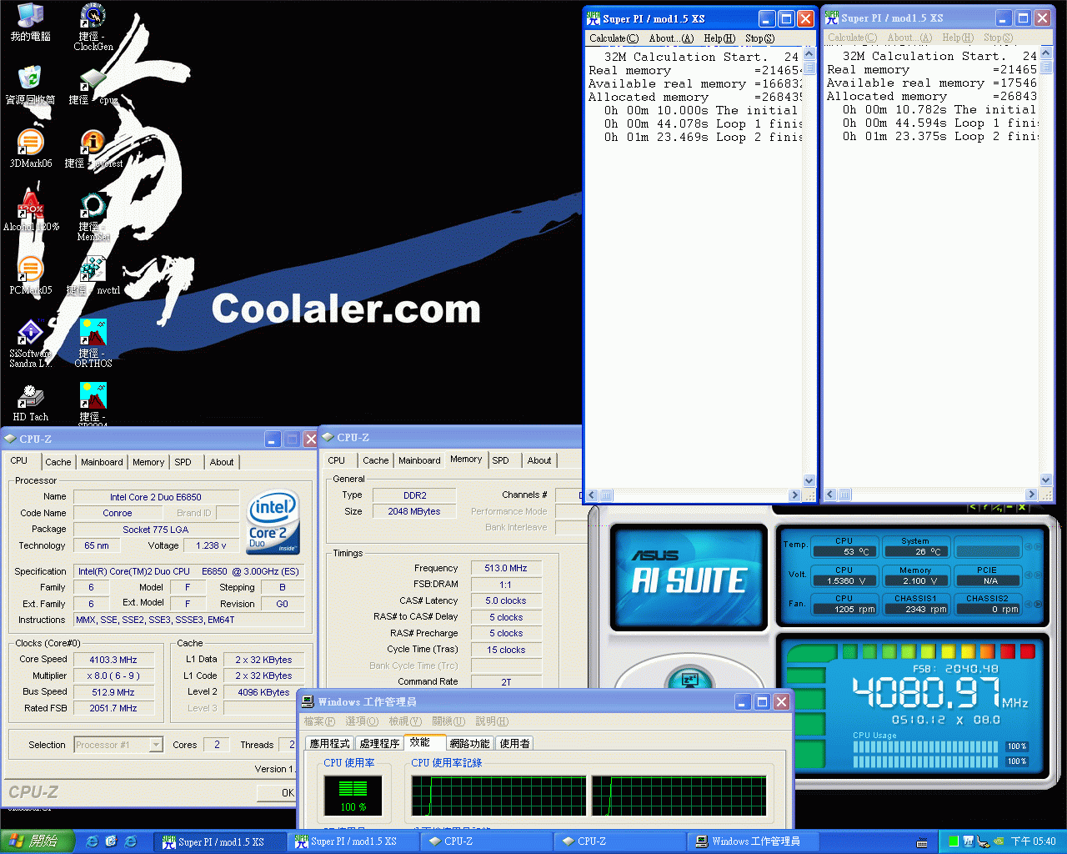Open SPD tab in second CPU-Z window

[x=500, y=460]
